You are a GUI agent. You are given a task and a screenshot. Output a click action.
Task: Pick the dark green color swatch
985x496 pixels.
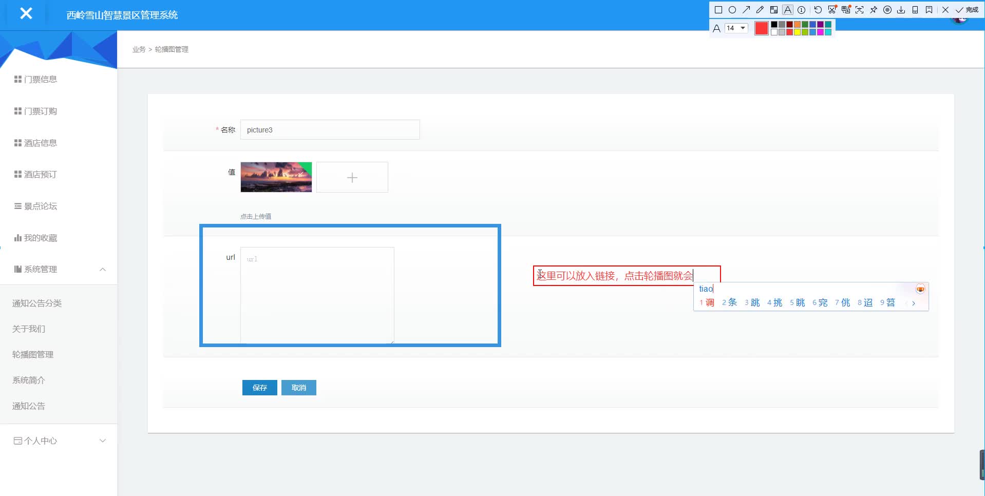point(805,24)
